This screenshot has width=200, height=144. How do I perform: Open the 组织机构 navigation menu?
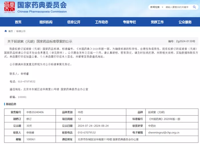click(46, 22)
